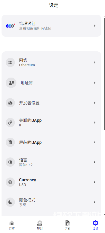The height and width of the screenshot is (233, 105).
Task: Open the 关联的DApp link icon
Action: pyautogui.click(x=10, y=123)
